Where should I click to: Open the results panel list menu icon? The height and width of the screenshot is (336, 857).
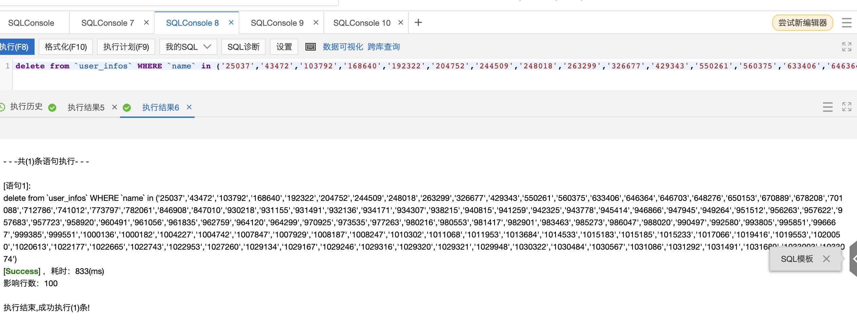click(828, 107)
